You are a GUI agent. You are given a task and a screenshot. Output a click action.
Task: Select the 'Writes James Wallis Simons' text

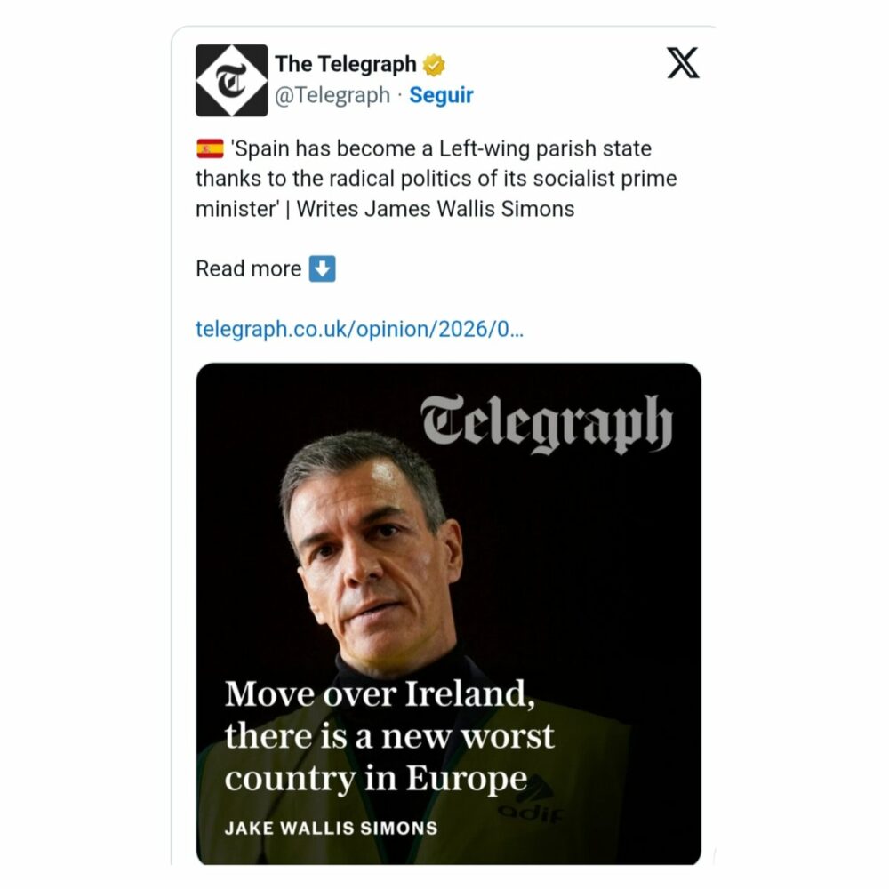click(436, 209)
